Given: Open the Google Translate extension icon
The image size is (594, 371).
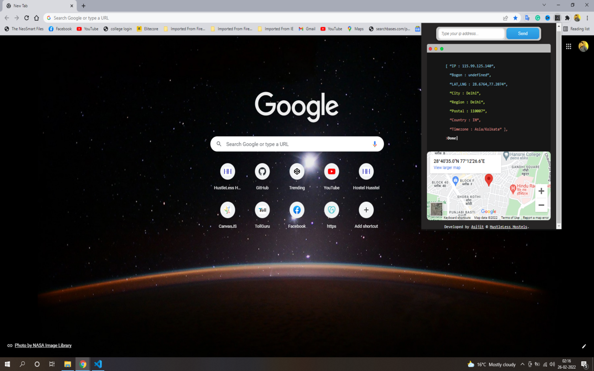Looking at the screenshot, I should [x=527, y=18].
